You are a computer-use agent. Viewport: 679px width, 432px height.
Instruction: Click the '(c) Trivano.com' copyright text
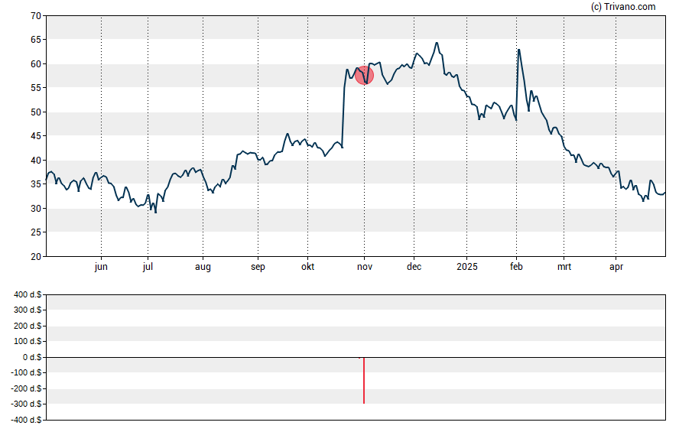pos(623,6)
